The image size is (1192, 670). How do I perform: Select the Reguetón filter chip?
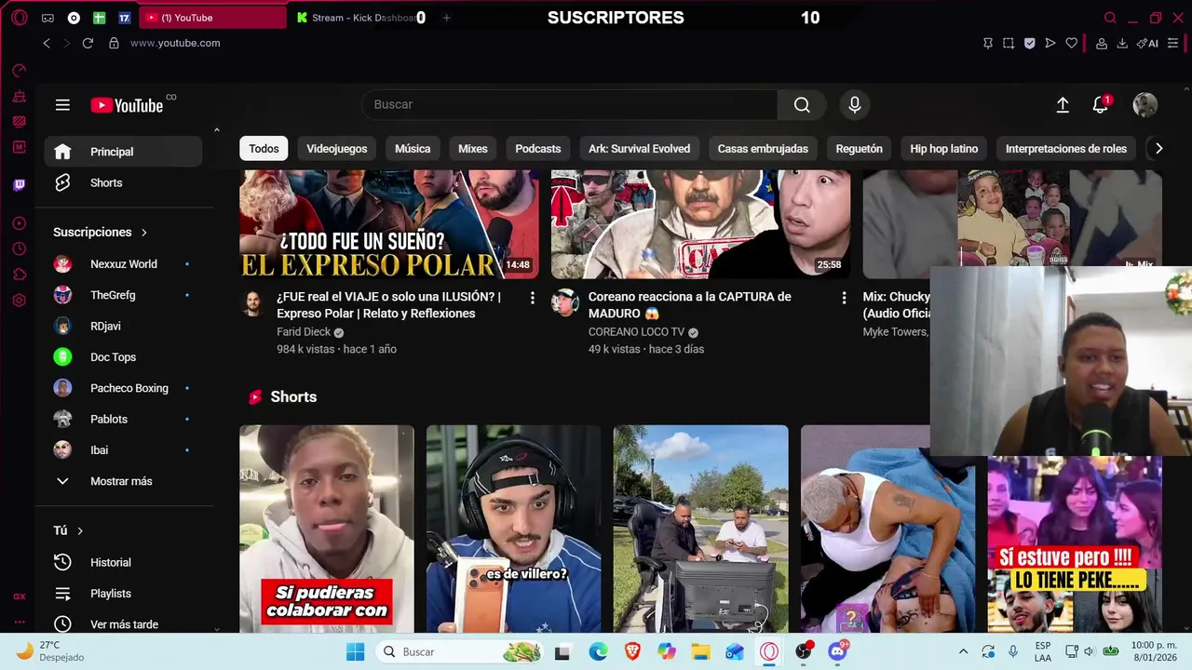coord(859,149)
